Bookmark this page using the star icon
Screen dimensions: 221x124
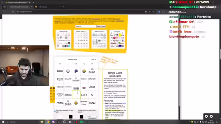[153, 12]
